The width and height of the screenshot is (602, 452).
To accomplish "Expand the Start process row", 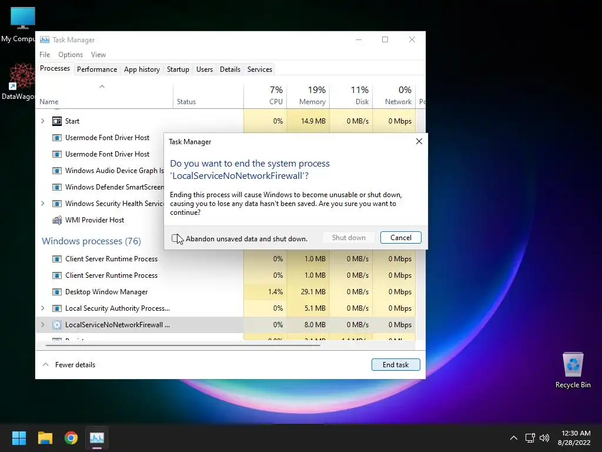I will pyautogui.click(x=42, y=121).
